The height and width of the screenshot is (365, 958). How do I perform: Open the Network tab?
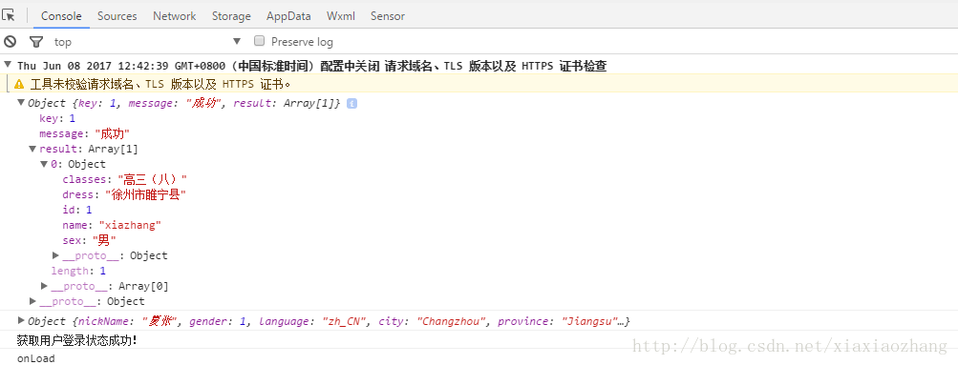pos(175,16)
